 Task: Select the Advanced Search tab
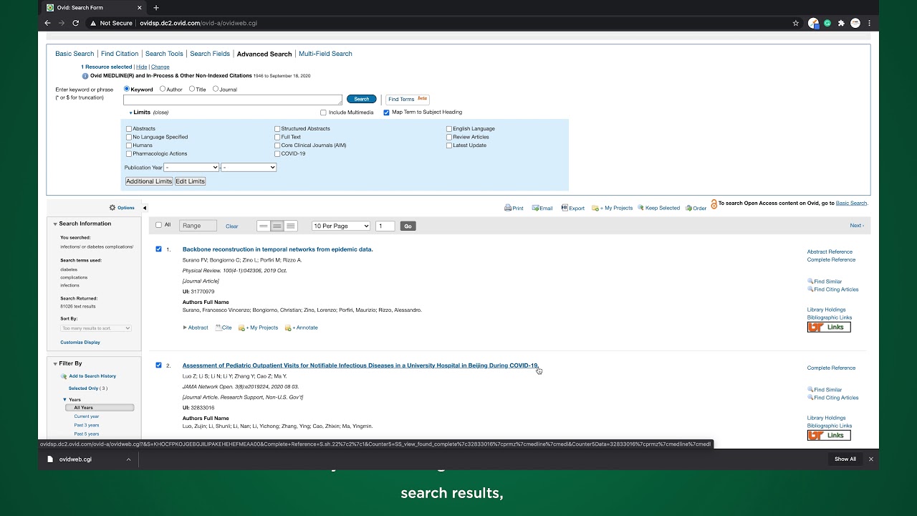(264, 54)
